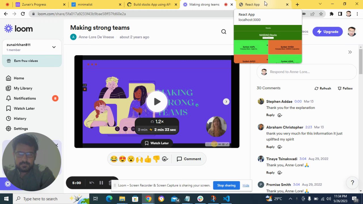This screenshot has width=363, height=204.
Task: Open Windows Start menu
Action: click(x=6, y=199)
